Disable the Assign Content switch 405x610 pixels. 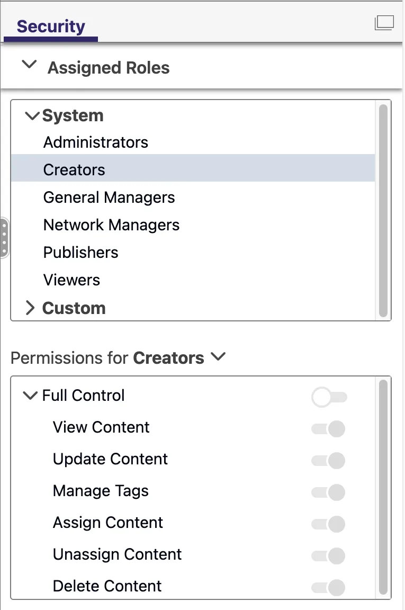[x=328, y=524]
